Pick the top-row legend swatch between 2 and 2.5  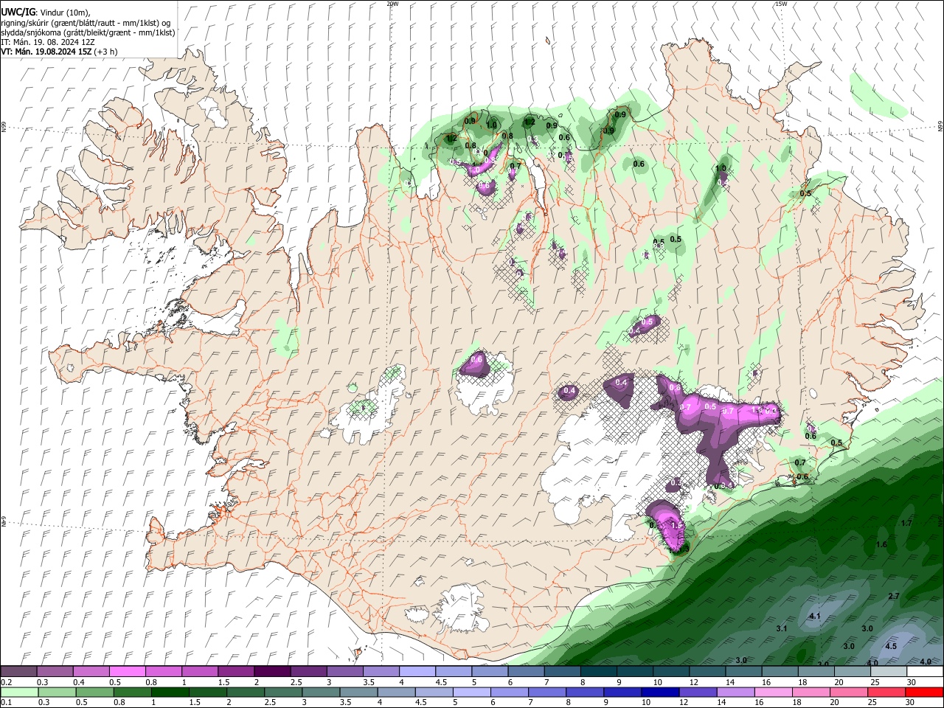[x=271, y=672]
